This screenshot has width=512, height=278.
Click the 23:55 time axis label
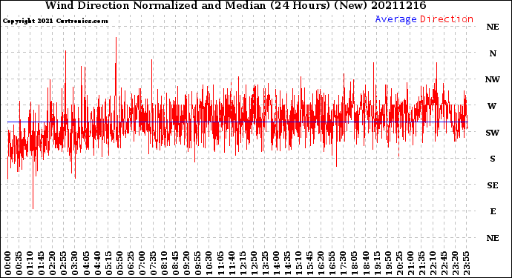coord(466,263)
